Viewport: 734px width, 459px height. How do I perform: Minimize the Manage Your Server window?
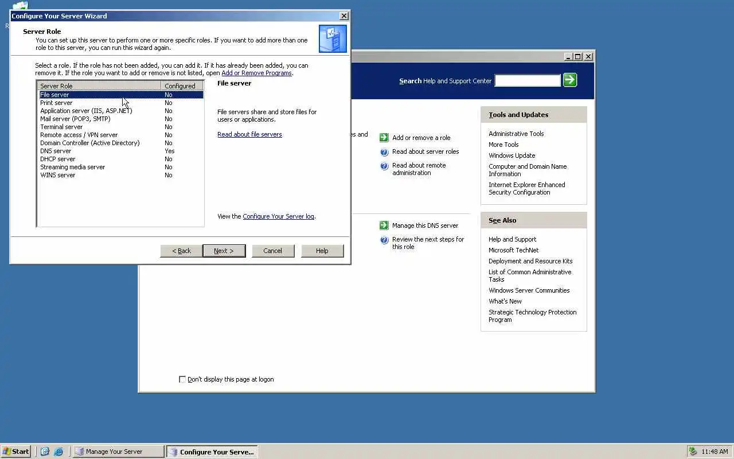tap(568, 56)
